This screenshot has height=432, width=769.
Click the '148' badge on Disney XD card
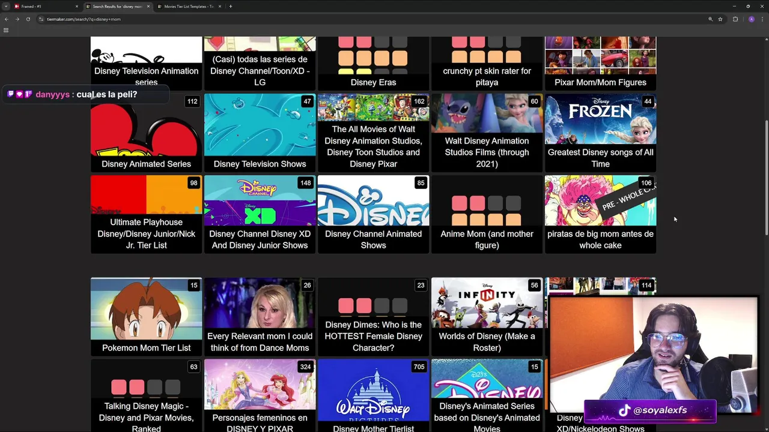click(305, 183)
